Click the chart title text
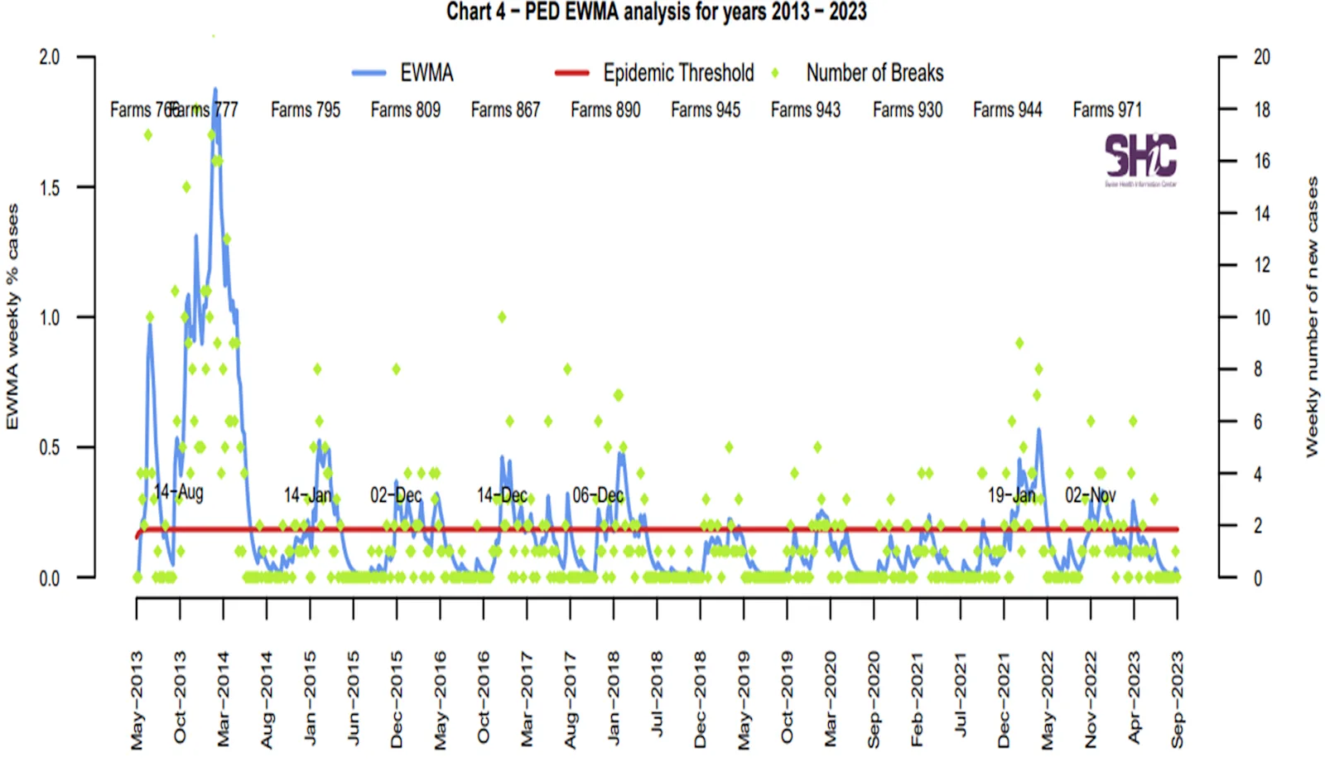 click(x=656, y=12)
